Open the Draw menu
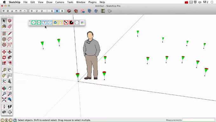Screen dimensions: 216x122 (49, 2)
